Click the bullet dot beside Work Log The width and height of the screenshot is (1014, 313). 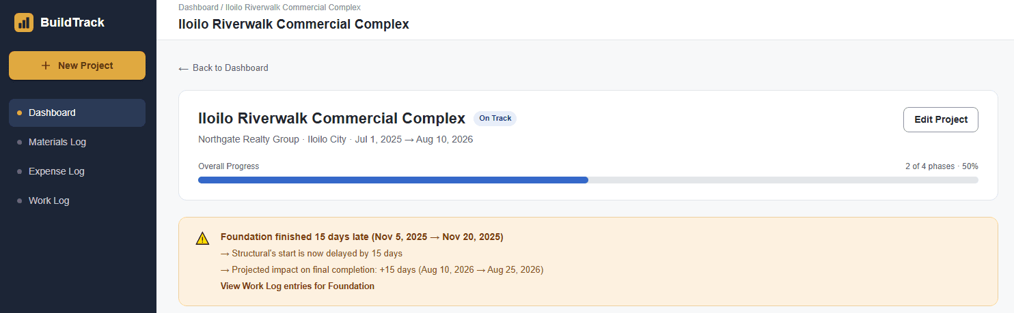pos(19,200)
